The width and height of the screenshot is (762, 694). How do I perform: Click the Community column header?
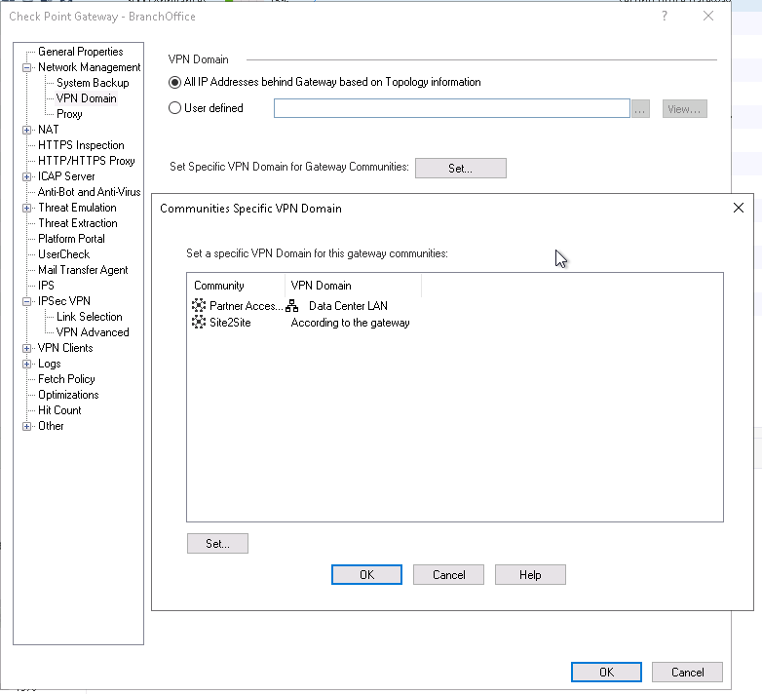[x=236, y=286]
